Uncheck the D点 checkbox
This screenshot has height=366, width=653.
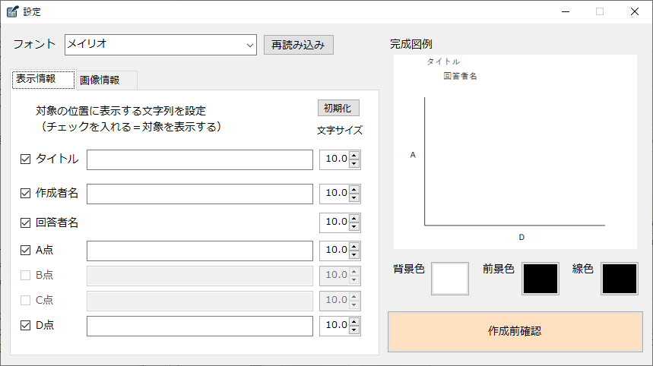coord(25,326)
